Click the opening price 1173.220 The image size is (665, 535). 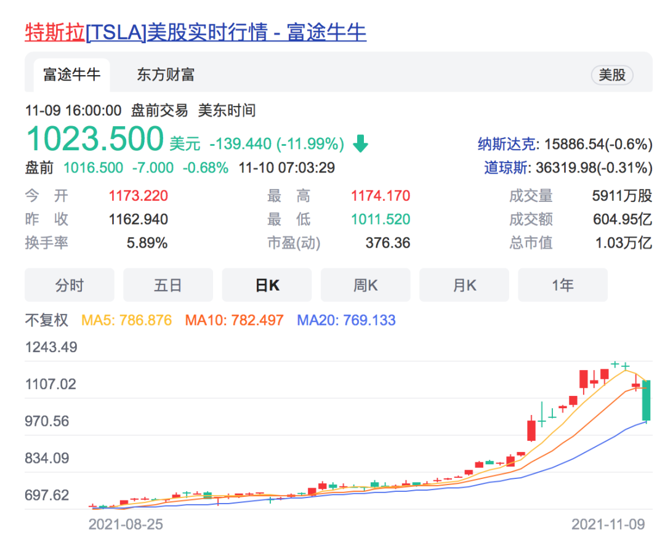(139, 196)
